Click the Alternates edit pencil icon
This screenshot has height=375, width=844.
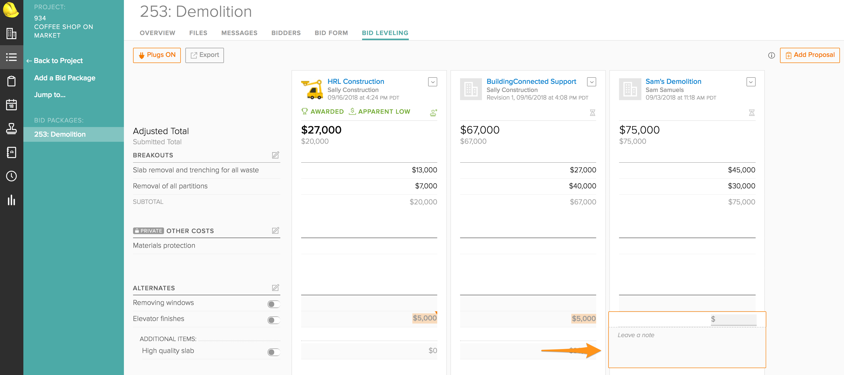[275, 288]
